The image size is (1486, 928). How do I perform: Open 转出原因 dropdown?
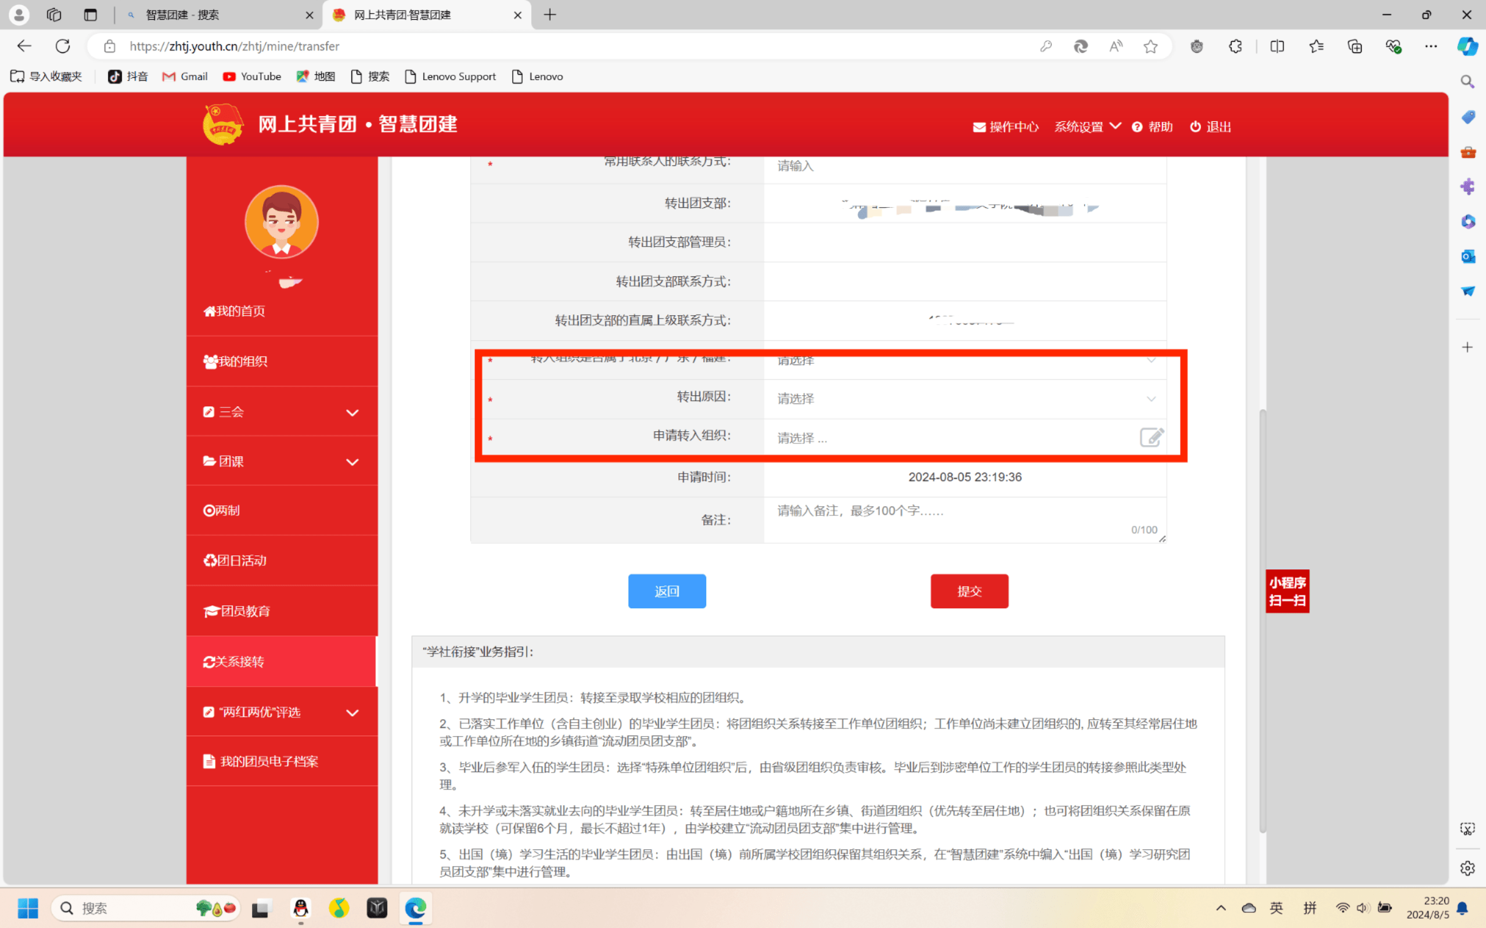tap(964, 399)
